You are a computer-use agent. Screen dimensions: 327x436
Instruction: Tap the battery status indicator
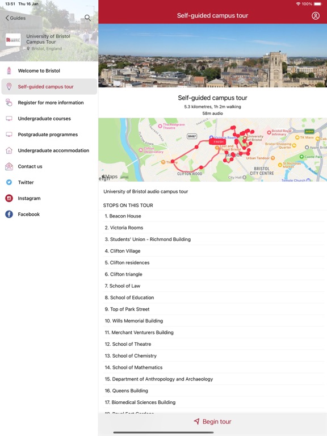click(x=317, y=4)
